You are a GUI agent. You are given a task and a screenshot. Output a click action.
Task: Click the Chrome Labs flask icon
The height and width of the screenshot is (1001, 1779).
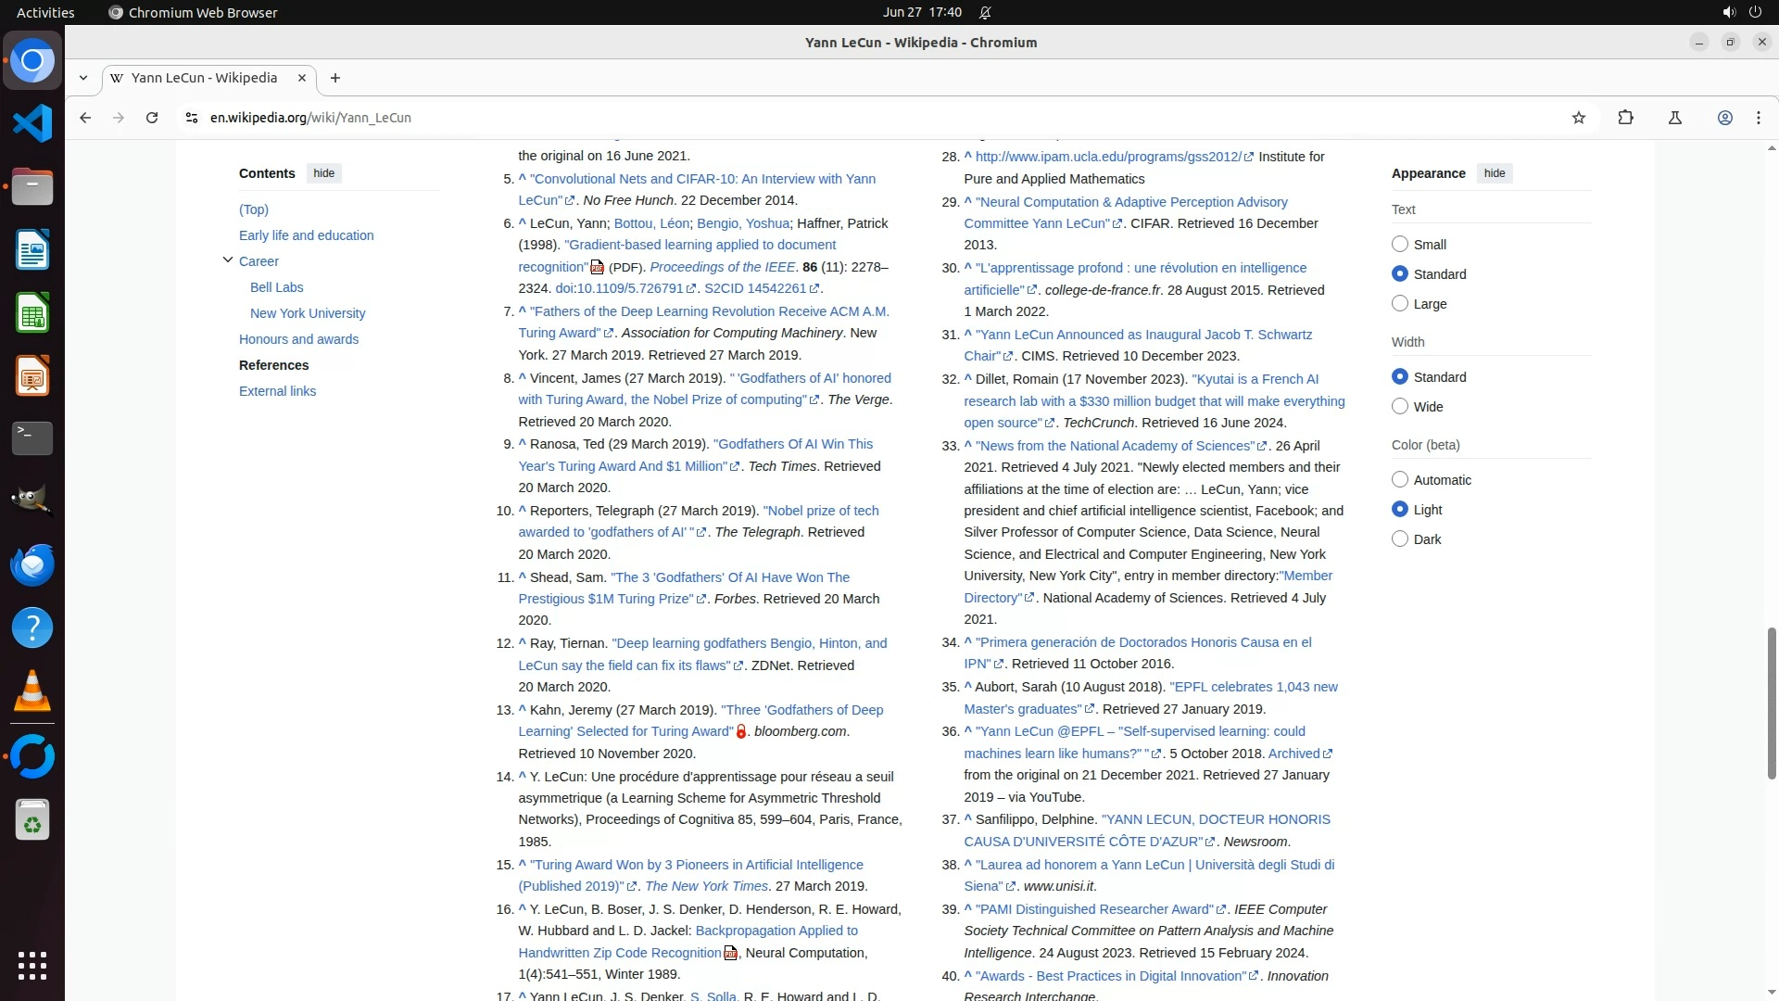point(1674,118)
